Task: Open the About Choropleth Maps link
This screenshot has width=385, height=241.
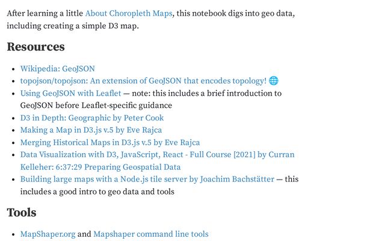Action: [x=128, y=13]
